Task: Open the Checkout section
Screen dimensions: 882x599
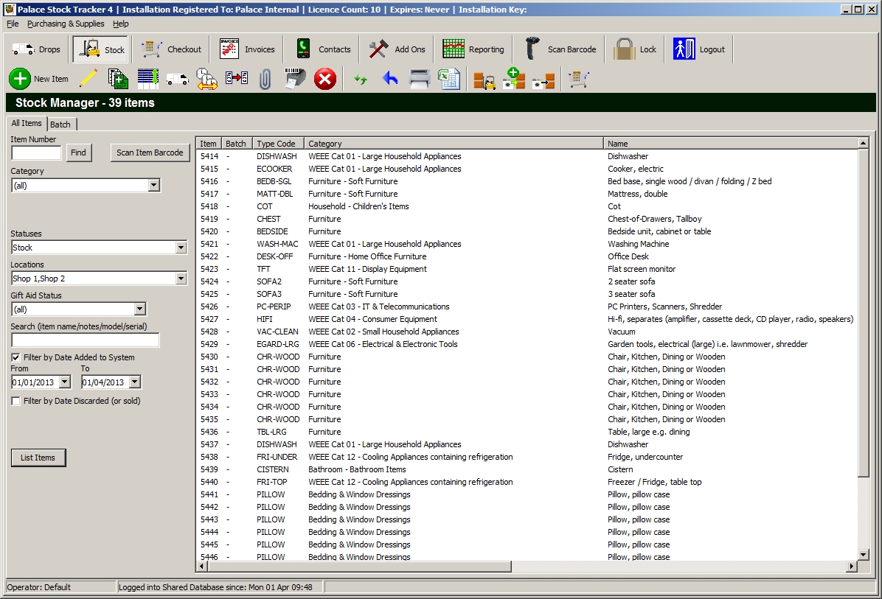Action: click(171, 49)
